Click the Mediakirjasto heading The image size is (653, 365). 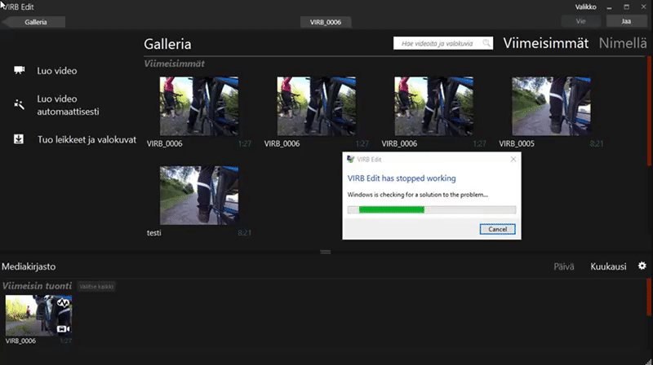tap(29, 266)
